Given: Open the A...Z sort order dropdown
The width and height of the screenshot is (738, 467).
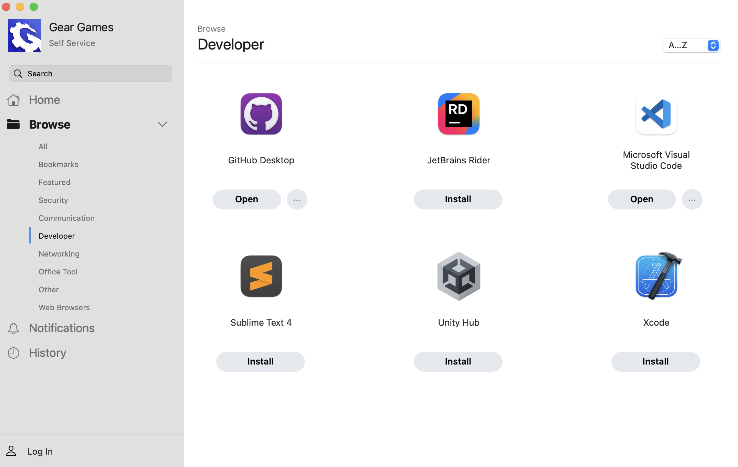Looking at the screenshot, I should [x=691, y=45].
